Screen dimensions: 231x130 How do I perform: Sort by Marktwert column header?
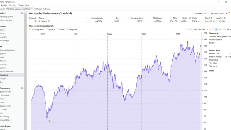pyautogui.click(x=157, y=18)
